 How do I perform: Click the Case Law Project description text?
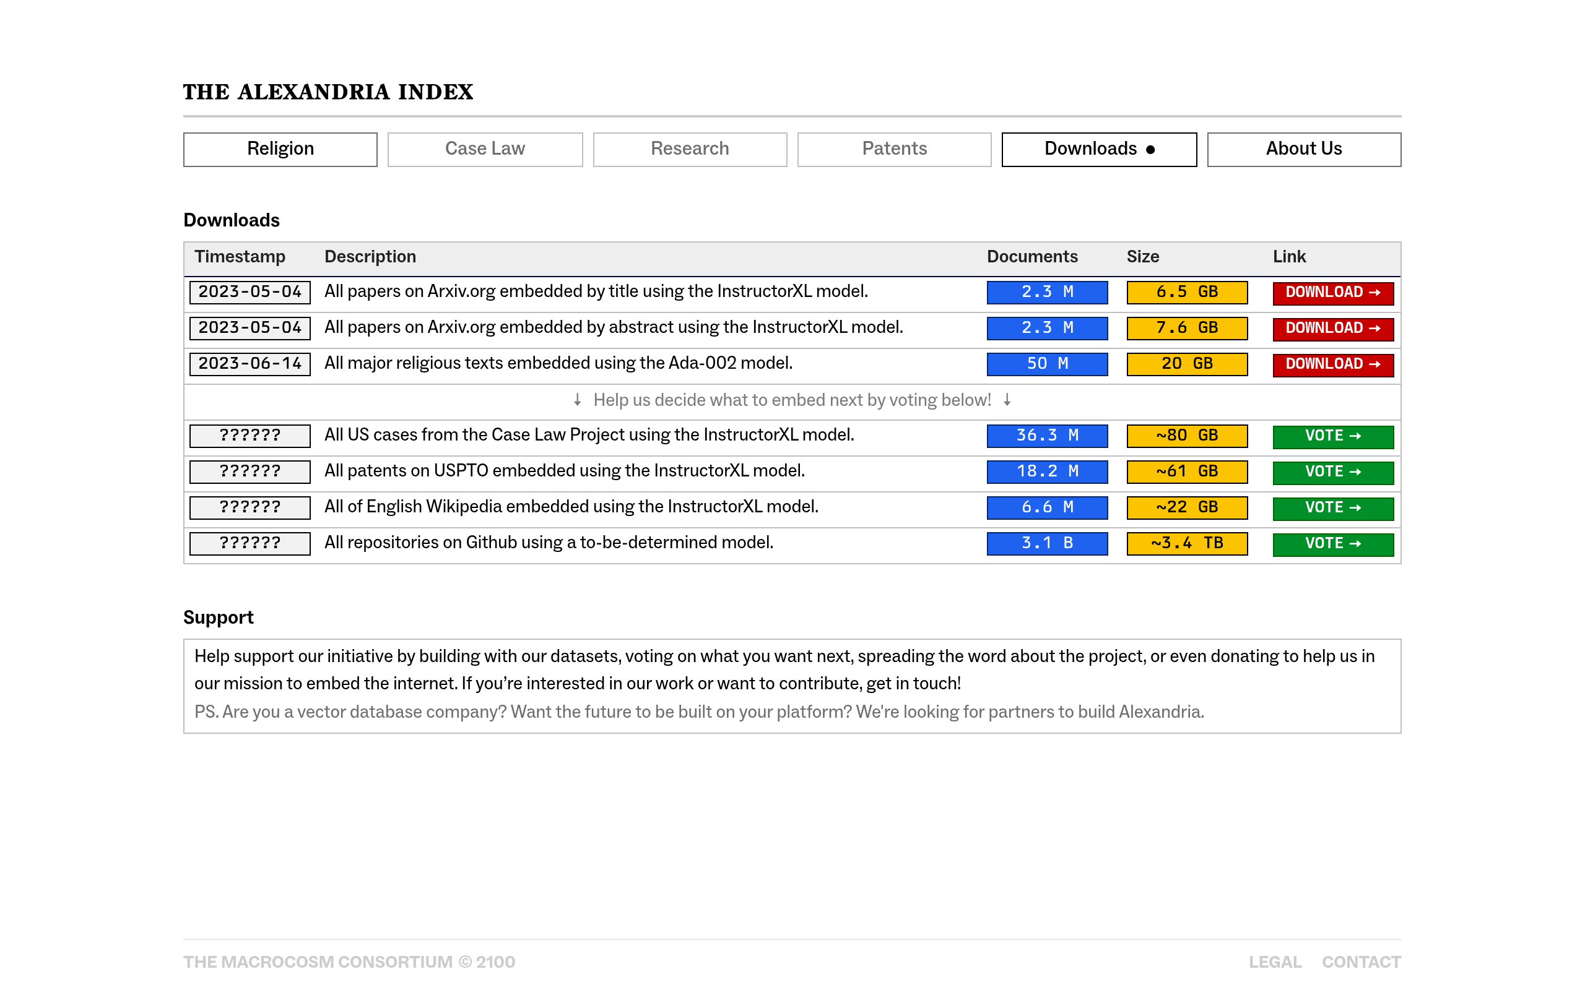point(589,436)
